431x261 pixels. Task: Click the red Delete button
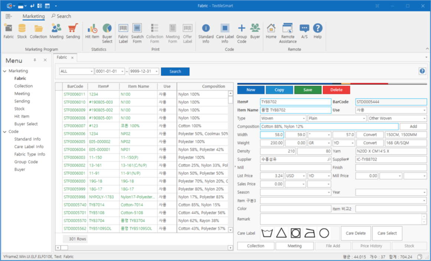coord(336,90)
